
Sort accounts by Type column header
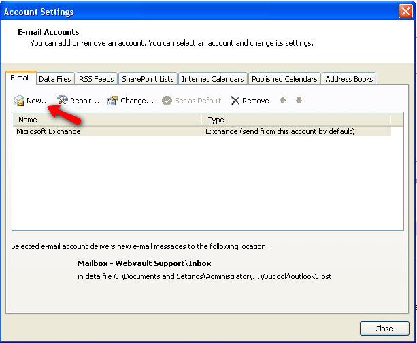pyautogui.click(x=296, y=120)
